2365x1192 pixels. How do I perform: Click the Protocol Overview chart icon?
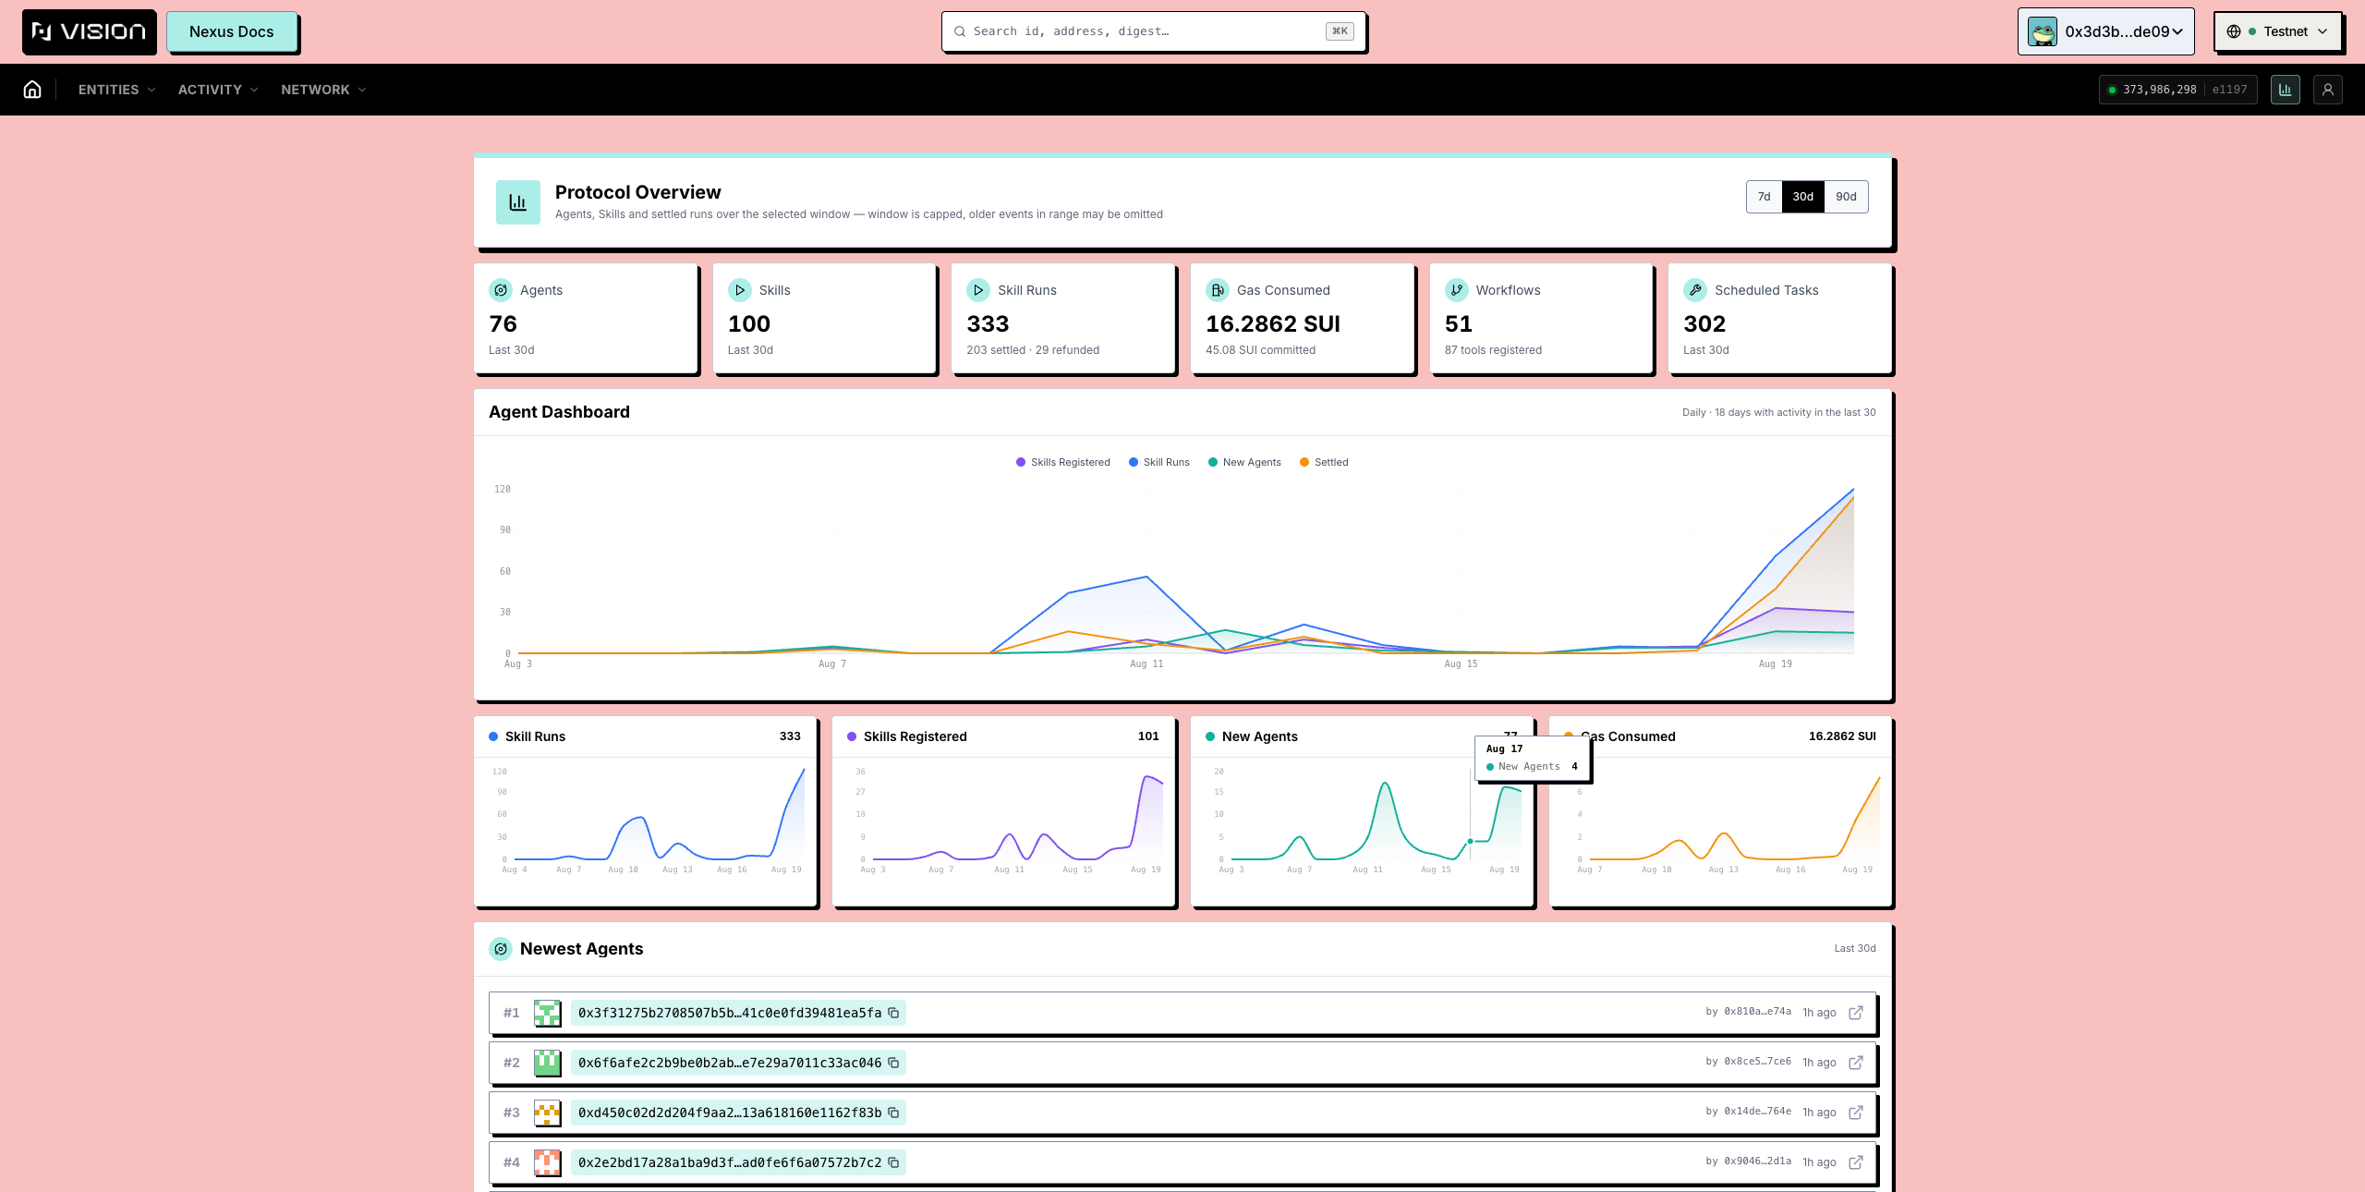pos(518,202)
